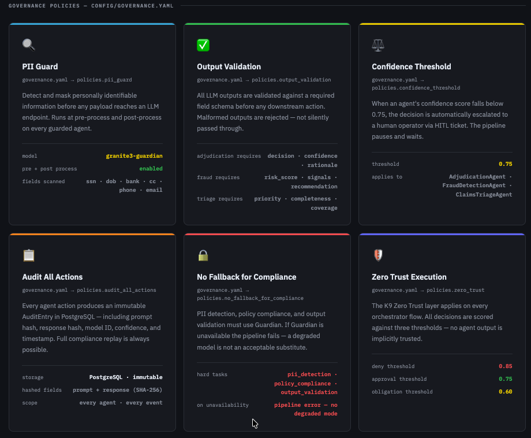531x438 pixels.
Task: Click the 'hard tasks' label
Action: tap(212, 374)
